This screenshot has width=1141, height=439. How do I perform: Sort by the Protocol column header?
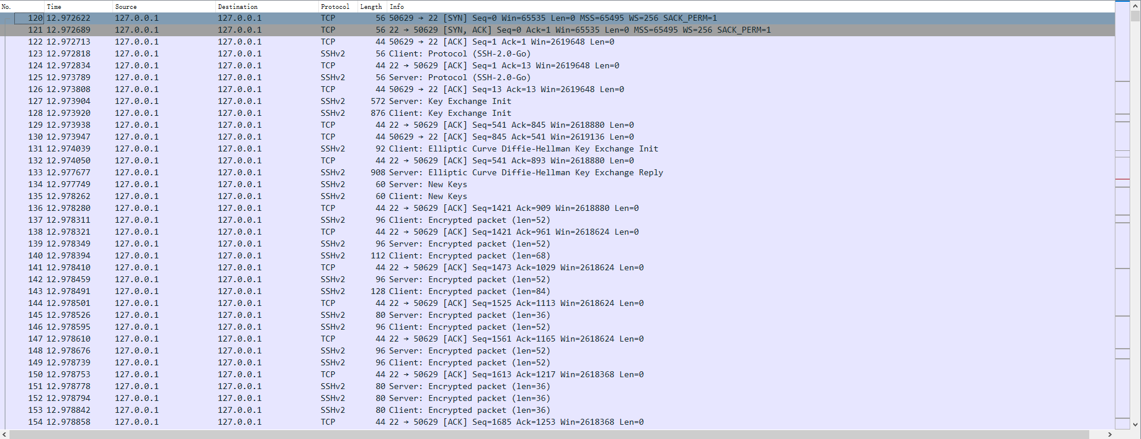tap(335, 7)
